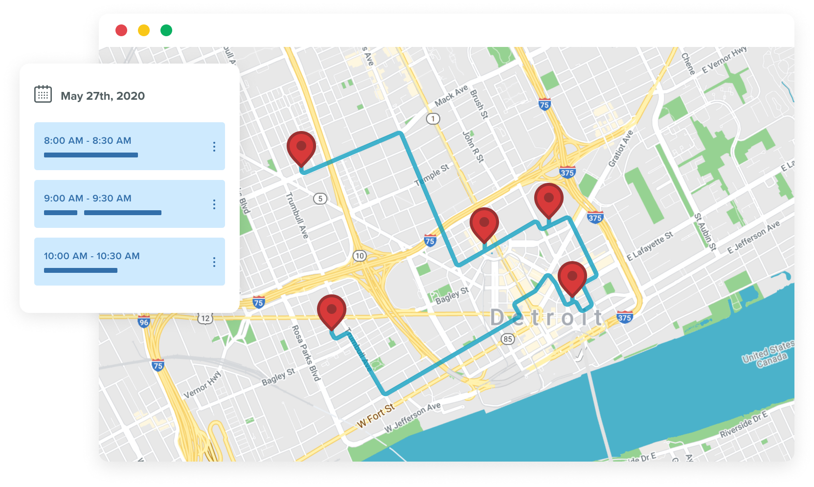814x487 pixels.
Task: Click the red map pin below I-375 shield near Gratiot
Action: tap(549, 201)
